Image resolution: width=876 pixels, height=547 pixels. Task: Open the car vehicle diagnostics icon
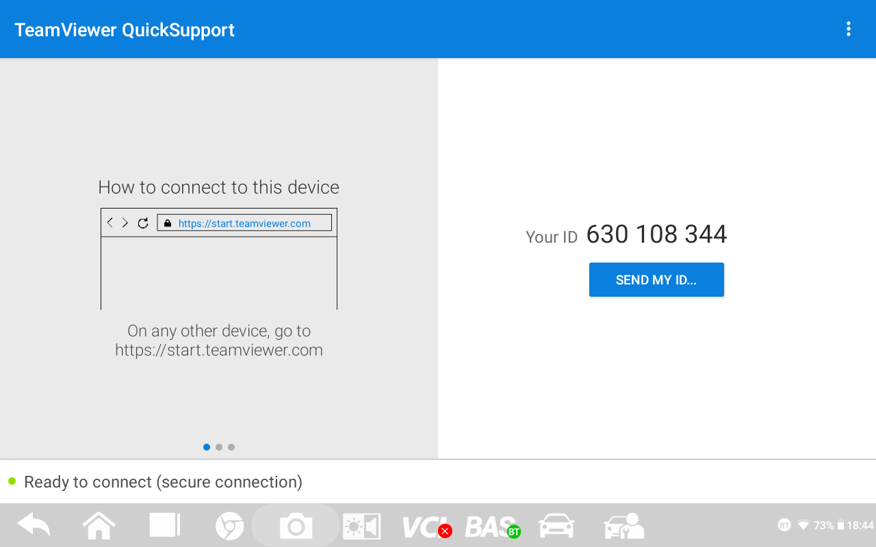[x=556, y=526]
